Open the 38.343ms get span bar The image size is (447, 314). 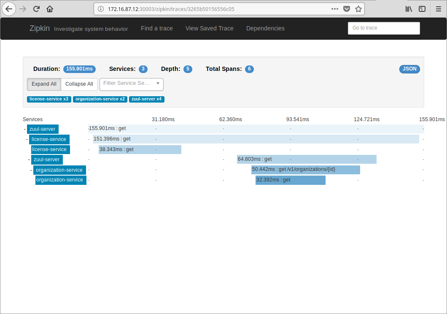pos(140,149)
